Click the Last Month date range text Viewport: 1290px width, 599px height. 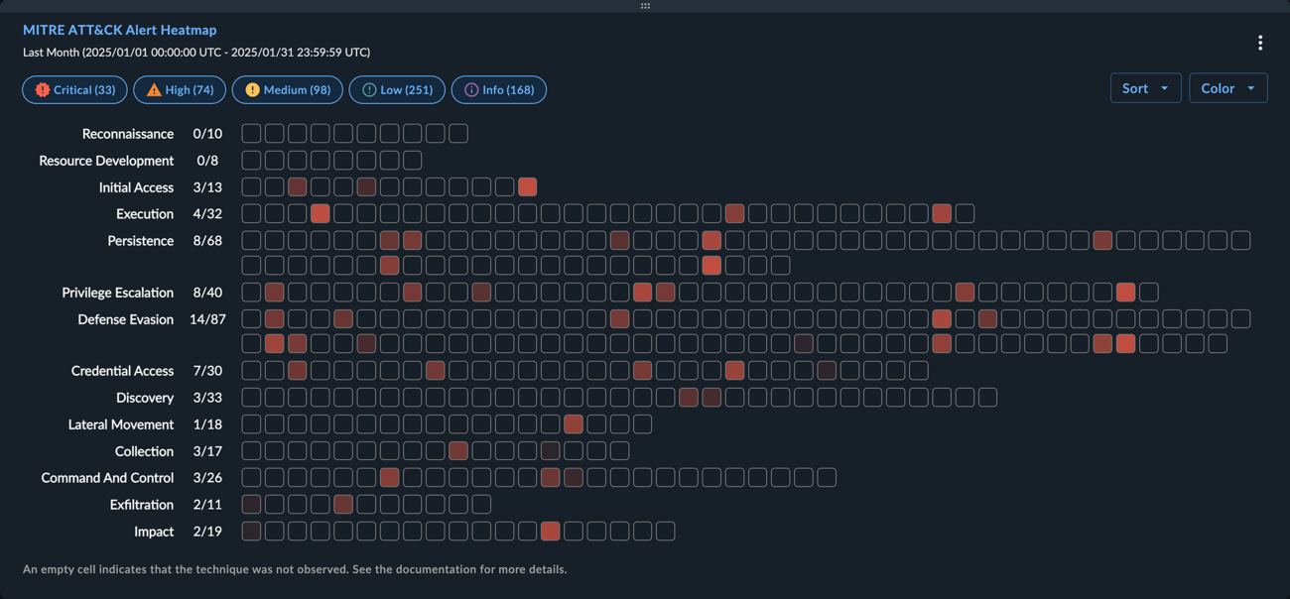(x=196, y=52)
